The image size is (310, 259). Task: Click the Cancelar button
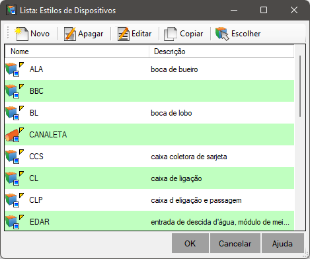coord(235,243)
